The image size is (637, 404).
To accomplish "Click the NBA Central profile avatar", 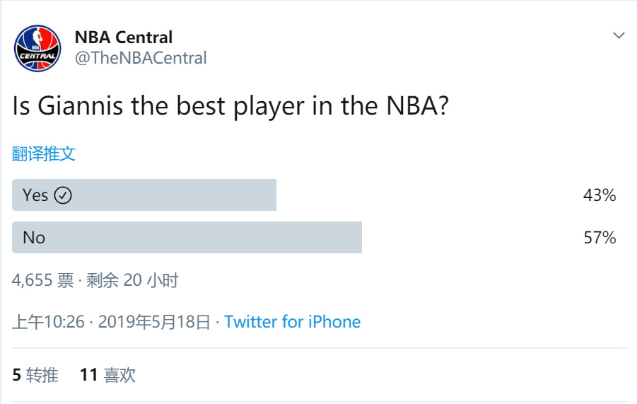I will pyautogui.click(x=37, y=48).
